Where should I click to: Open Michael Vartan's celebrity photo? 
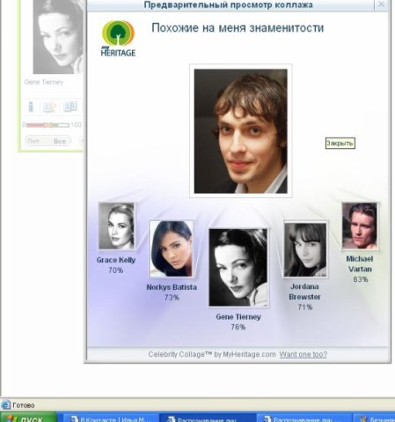pyautogui.click(x=360, y=226)
